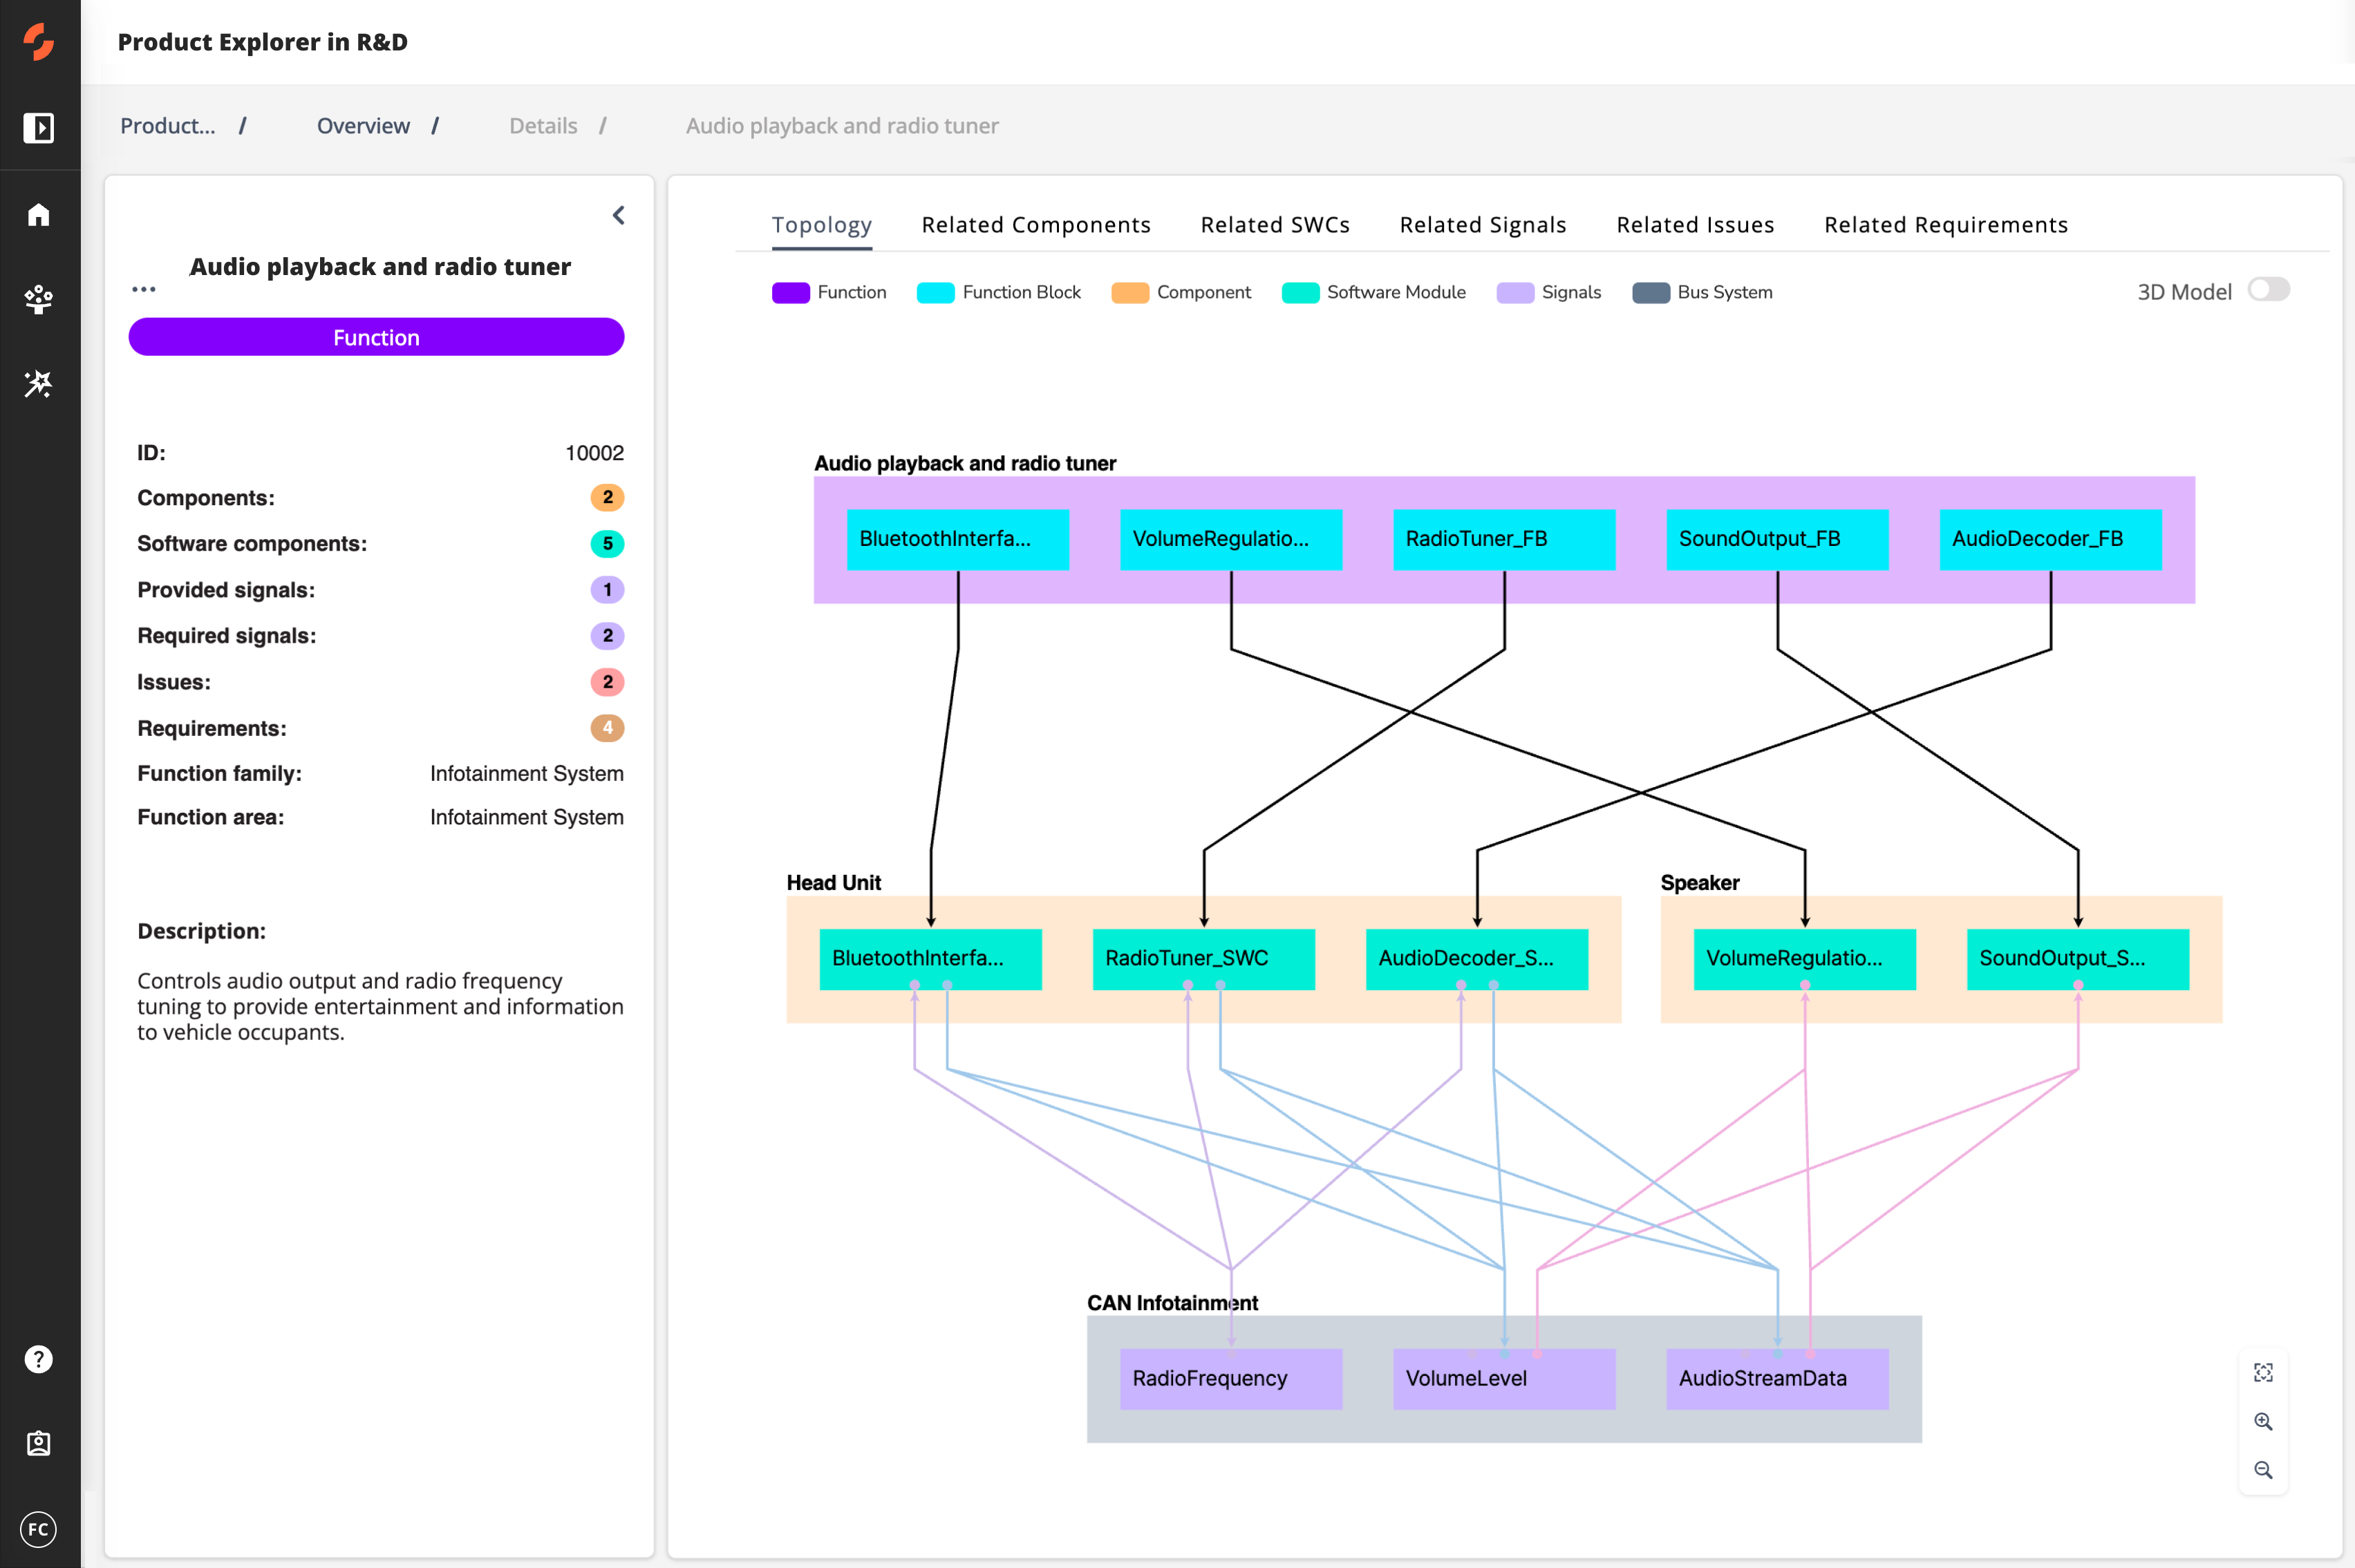The width and height of the screenshot is (2355, 1568).
Task: Click the purple Function button
Action: click(x=376, y=337)
